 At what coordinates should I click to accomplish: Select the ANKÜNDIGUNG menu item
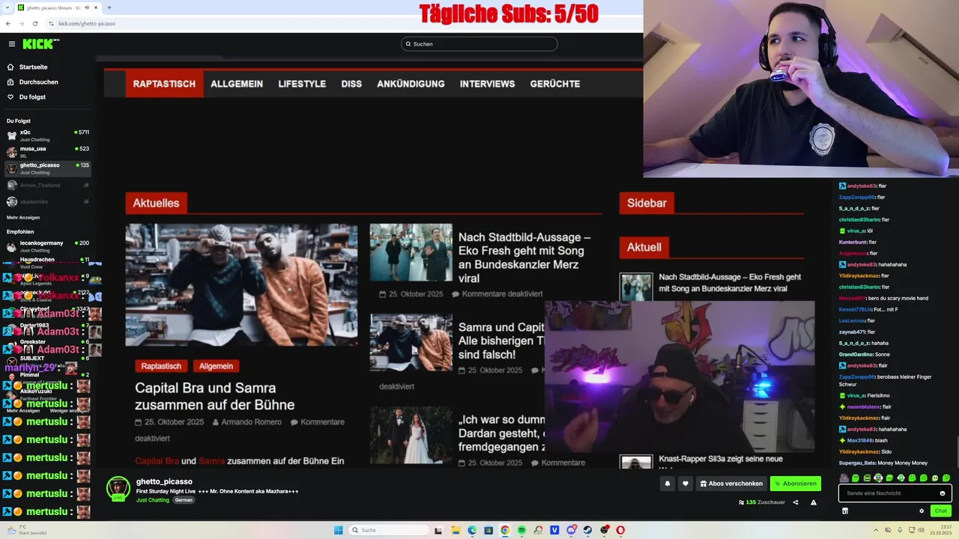click(x=411, y=84)
